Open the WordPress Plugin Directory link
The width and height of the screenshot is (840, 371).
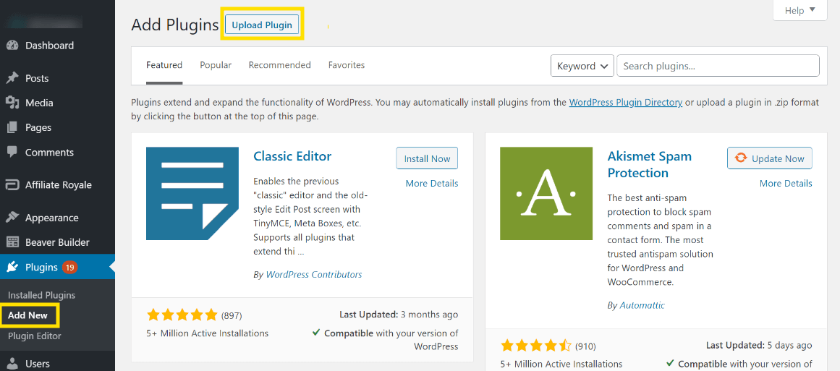click(626, 102)
